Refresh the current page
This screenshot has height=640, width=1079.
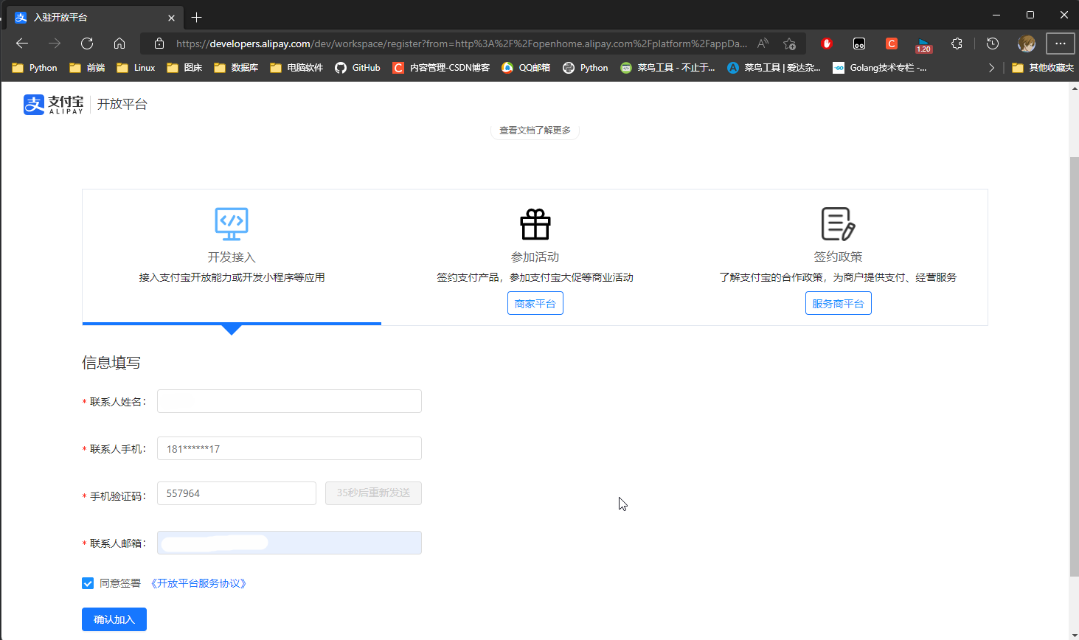coord(87,44)
